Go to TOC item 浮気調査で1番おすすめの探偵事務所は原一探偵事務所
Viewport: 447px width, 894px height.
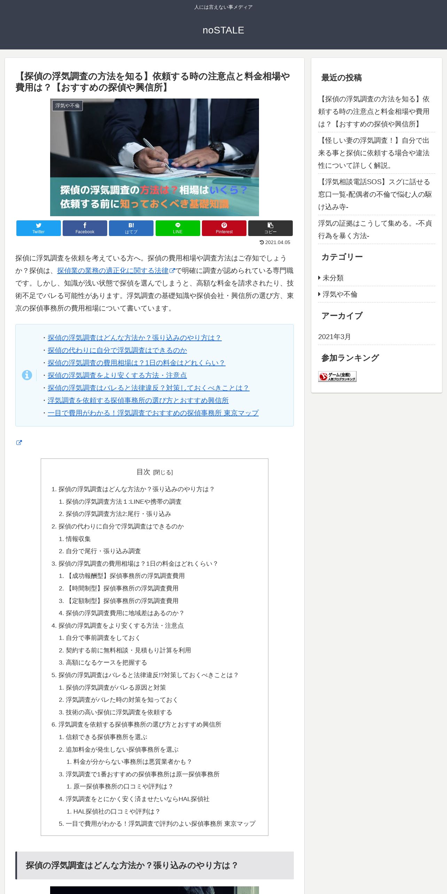143,774
